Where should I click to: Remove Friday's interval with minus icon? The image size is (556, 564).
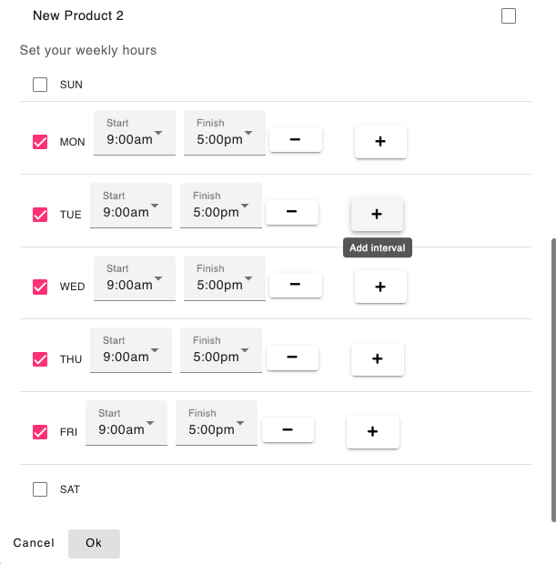click(x=288, y=429)
